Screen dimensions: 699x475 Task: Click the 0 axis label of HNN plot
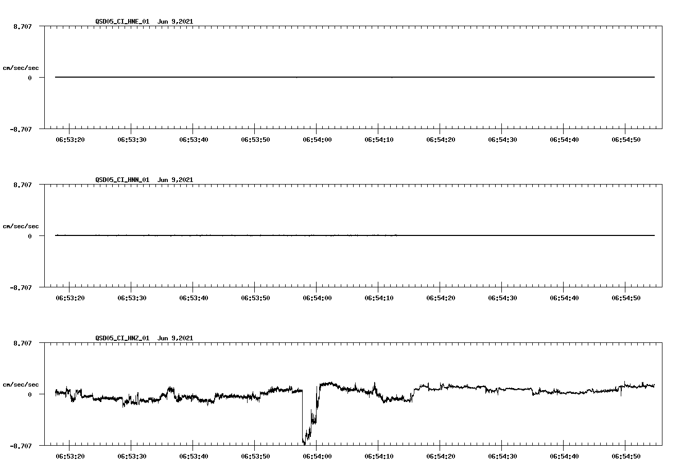30,236
